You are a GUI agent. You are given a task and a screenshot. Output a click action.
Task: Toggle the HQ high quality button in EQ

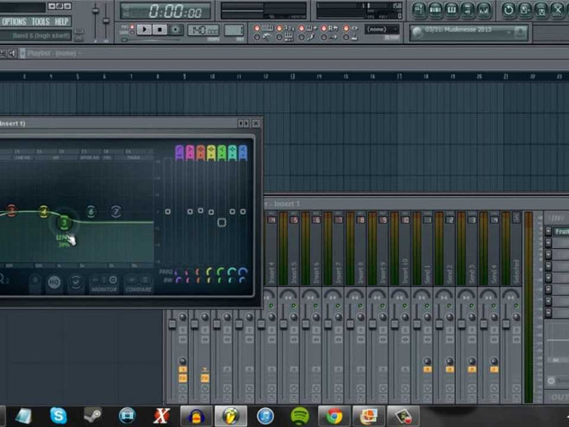(54, 282)
